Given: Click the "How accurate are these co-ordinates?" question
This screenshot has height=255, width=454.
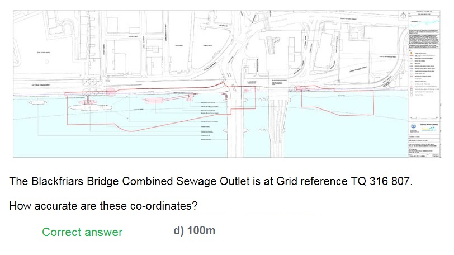Looking at the screenshot, I should (x=103, y=205).
